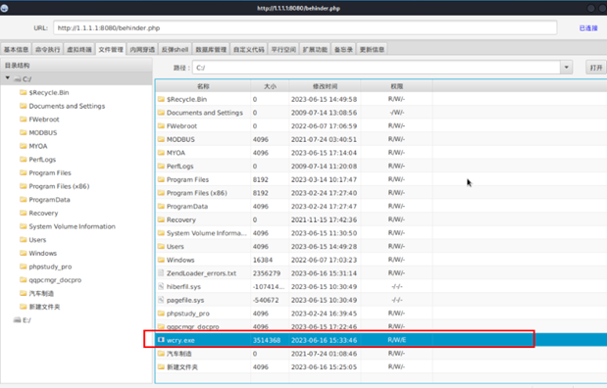Click the 打开 button

[596, 68]
